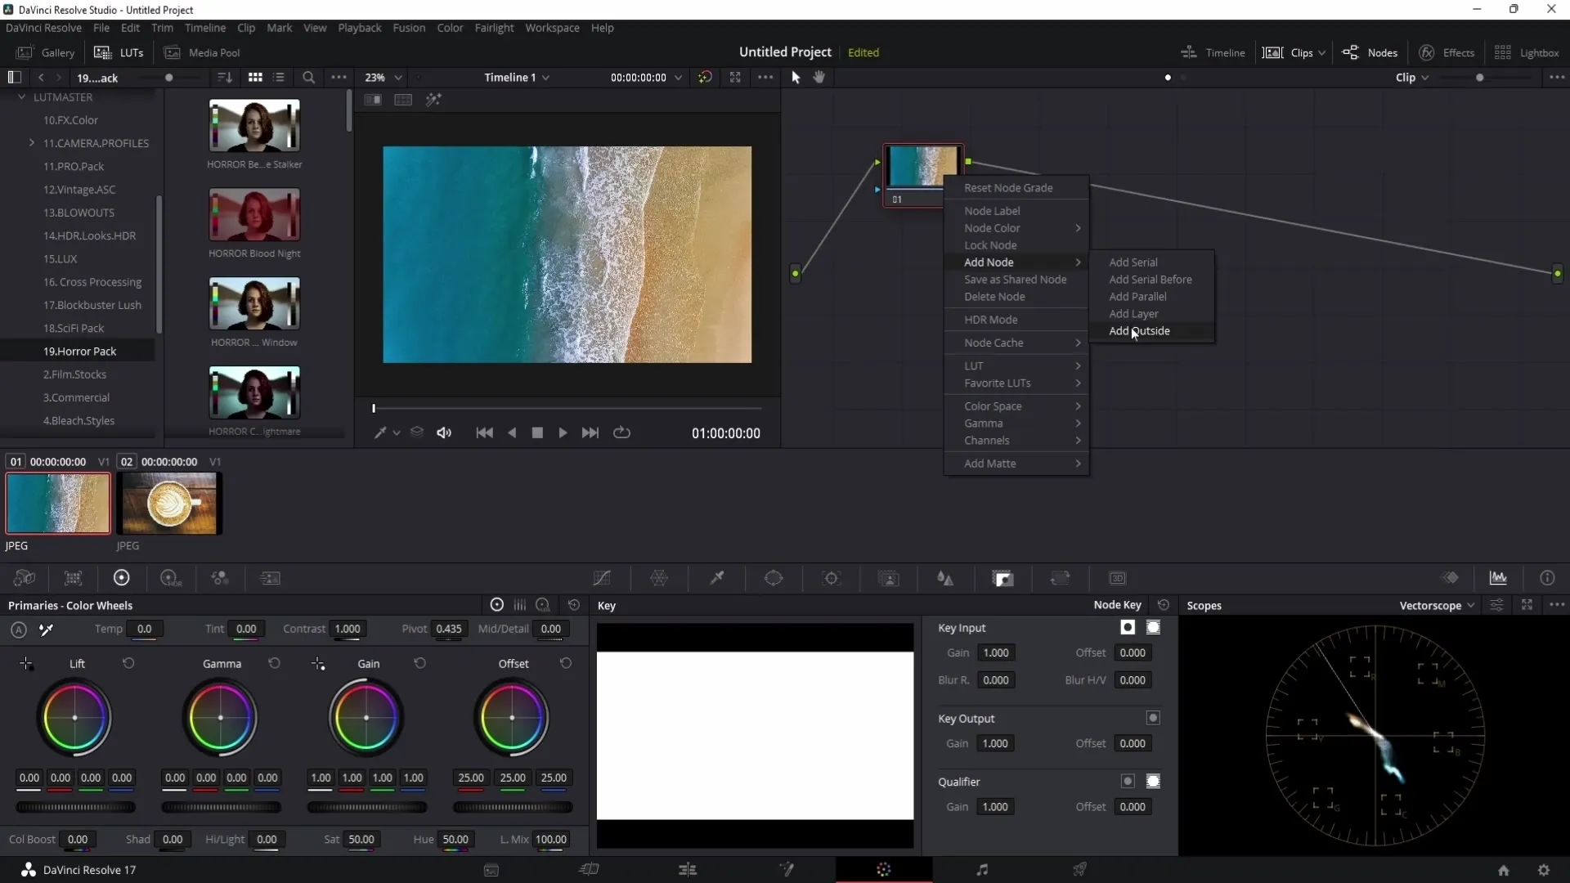Image resolution: width=1570 pixels, height=883 pixels.
Task: Choose Add Outside from submenu
Action: click(x=1139, y=331)
